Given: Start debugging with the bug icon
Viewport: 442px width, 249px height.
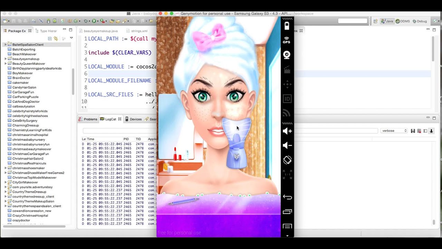Looking at the screenshot, I should [x=86, y=21].
